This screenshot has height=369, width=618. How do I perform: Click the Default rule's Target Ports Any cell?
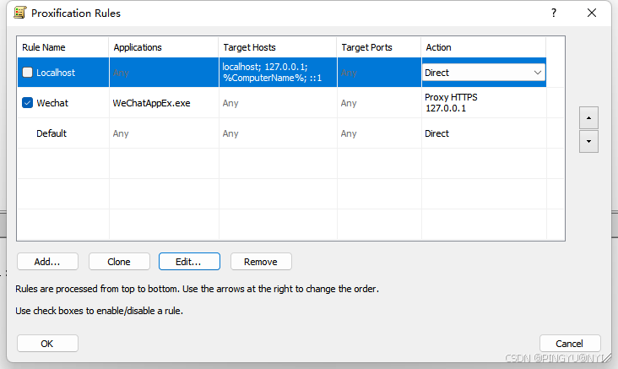click(379, 133)
